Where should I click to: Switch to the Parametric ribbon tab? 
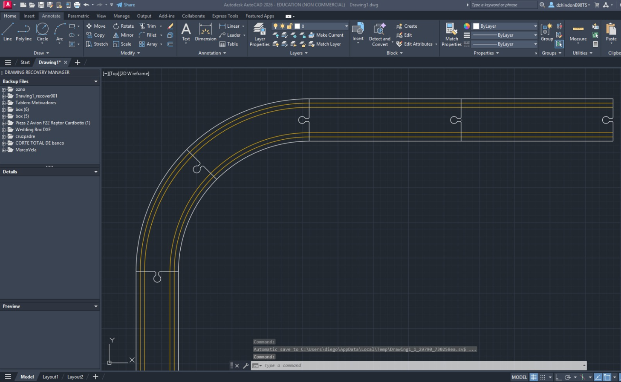78,16
